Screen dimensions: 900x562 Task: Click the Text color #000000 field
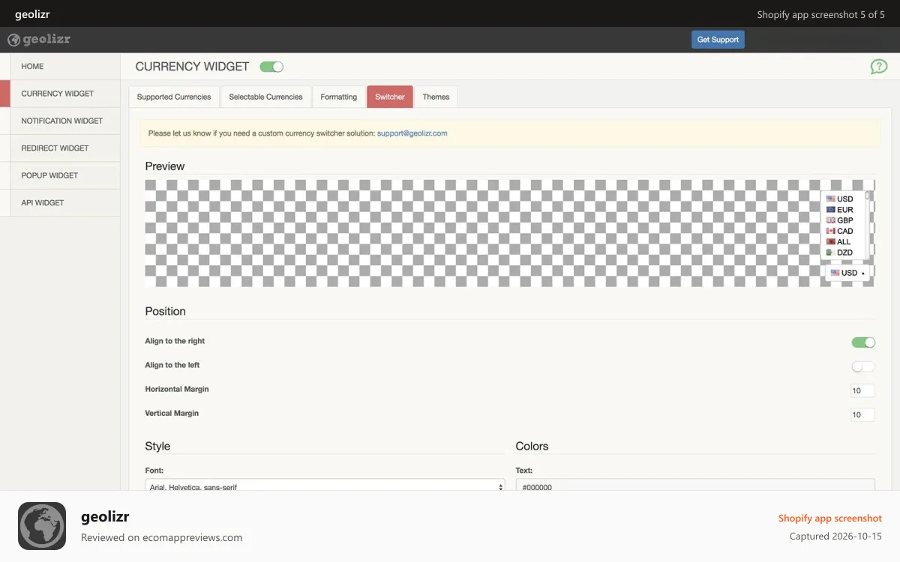click(695, 486)
